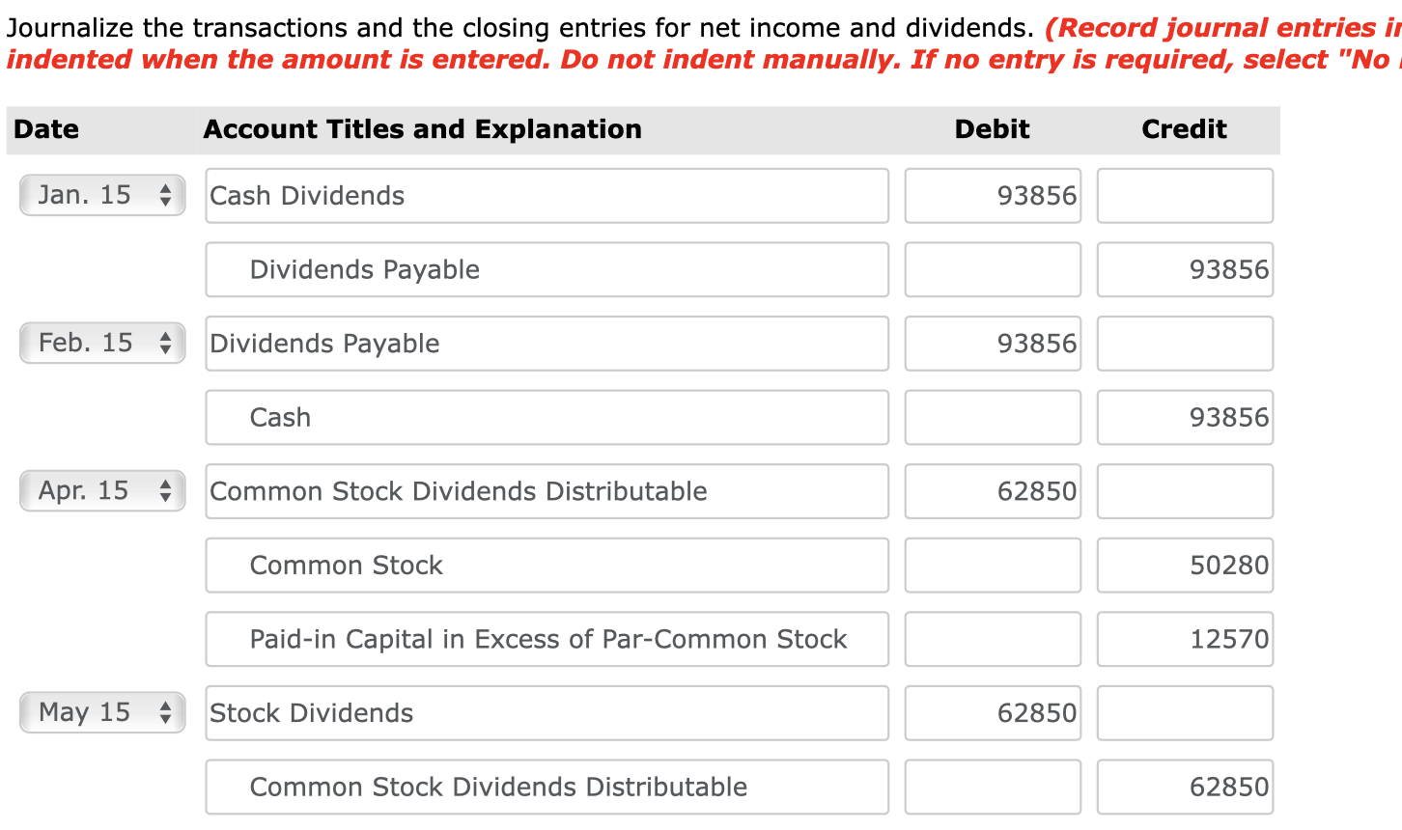Click the credit field showing 62850 for May 15
The width and height of the screenshot is (1402, 830).
(1184, 787)
